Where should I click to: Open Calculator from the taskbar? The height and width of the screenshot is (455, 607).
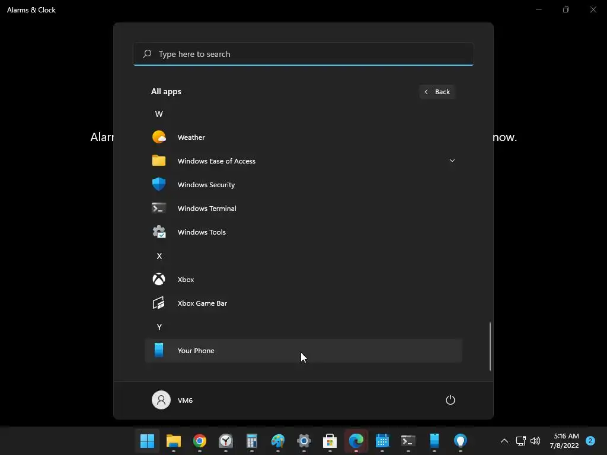coord(251,441)
